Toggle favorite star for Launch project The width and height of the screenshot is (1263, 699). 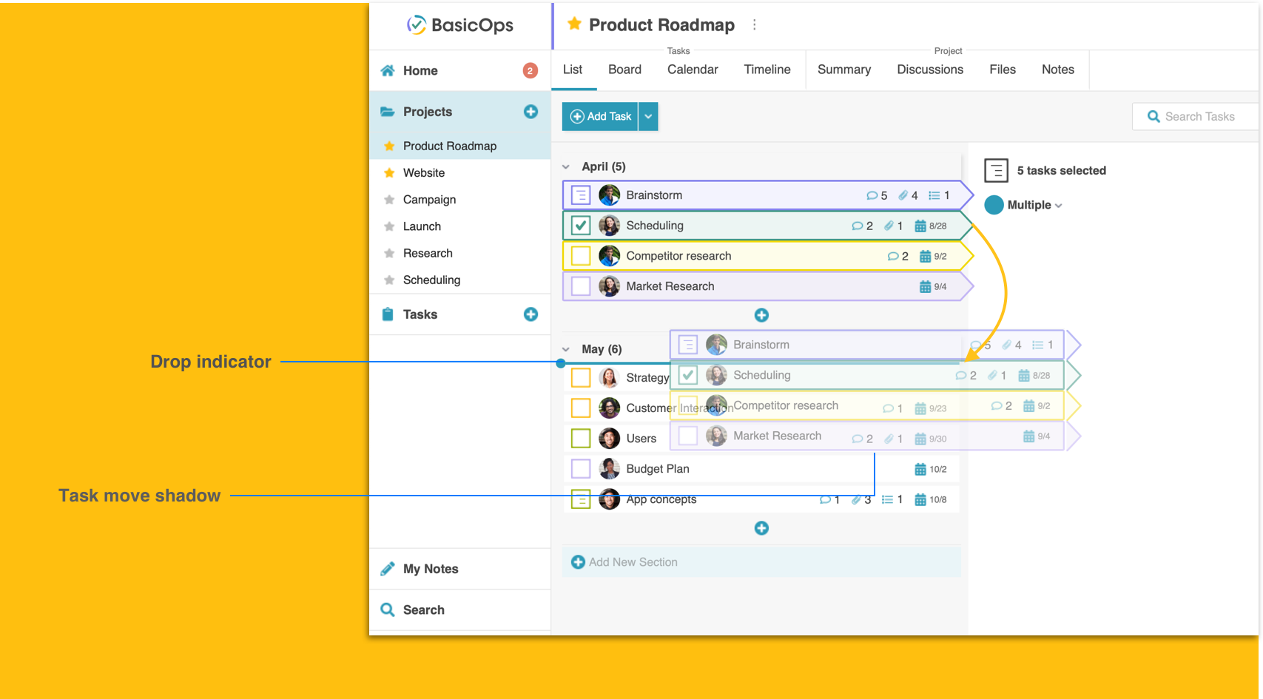[x=389, y=226]
